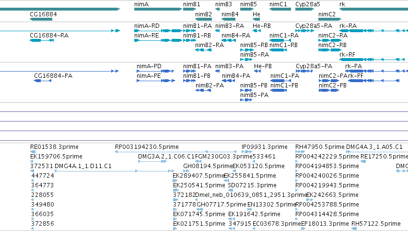Click the RH47950.5prime EST label

[320, 147]
